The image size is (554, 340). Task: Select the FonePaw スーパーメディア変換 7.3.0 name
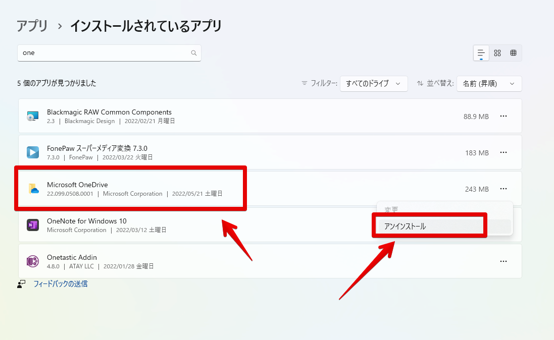point(97,148)
